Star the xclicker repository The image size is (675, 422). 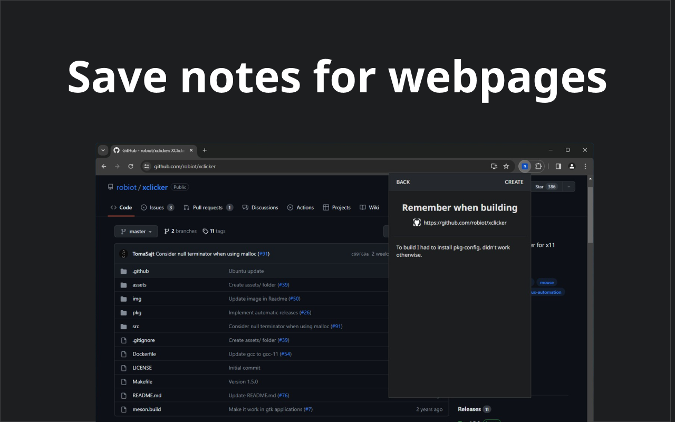point(546,187)
